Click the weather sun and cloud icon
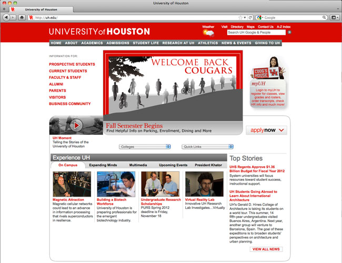This screenshot has height=263, width=342. 208,33
